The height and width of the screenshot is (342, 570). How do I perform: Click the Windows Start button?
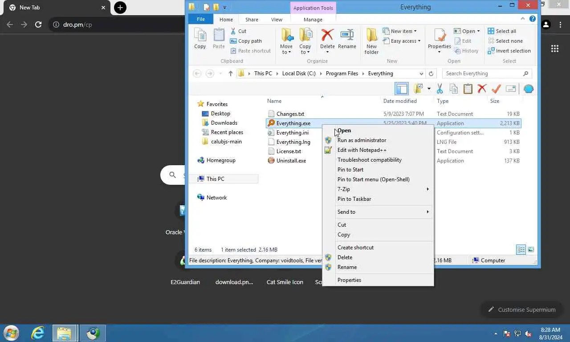coord(11,333)
